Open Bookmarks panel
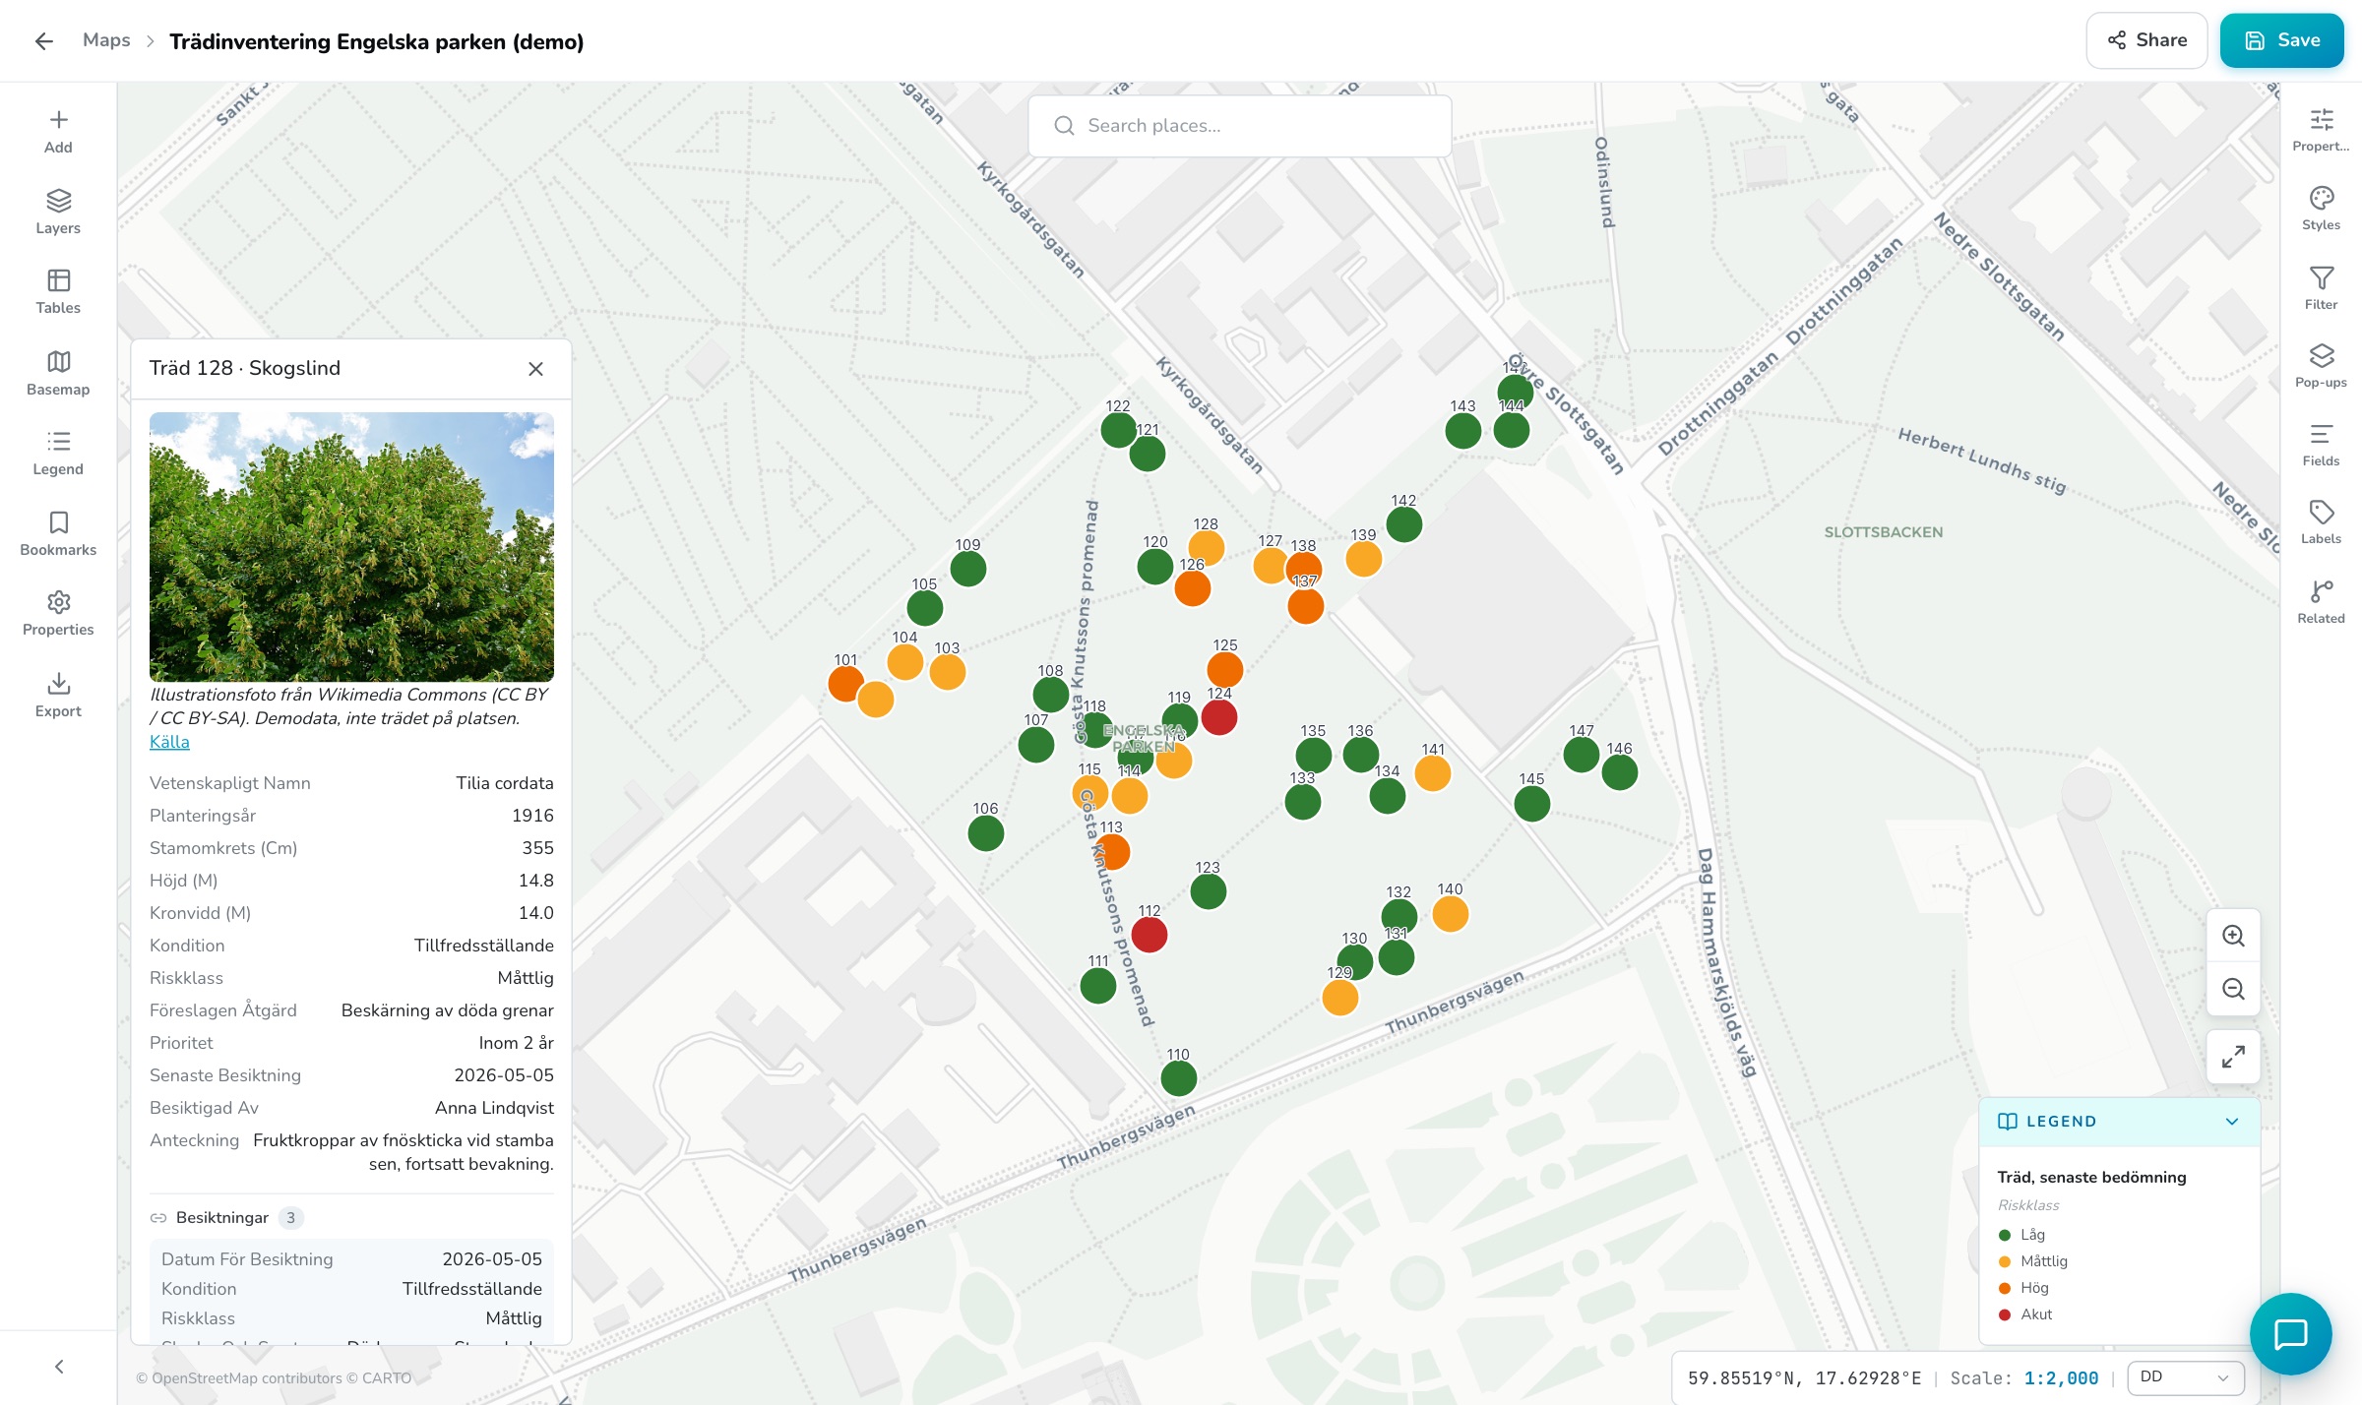 pos(58,533)
